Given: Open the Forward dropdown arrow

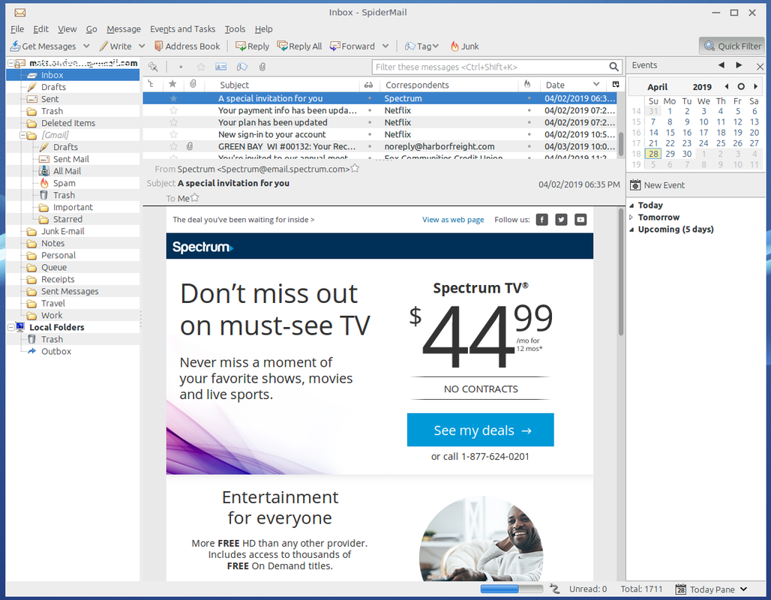Looking at the screenshot, I should coord(385,46).
